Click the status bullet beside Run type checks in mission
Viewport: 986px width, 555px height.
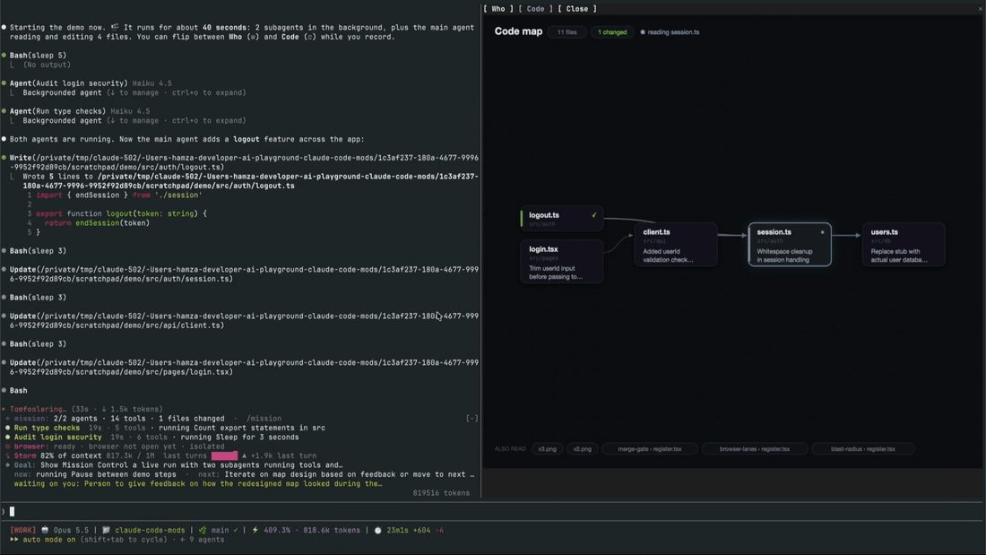pos(7,428)
